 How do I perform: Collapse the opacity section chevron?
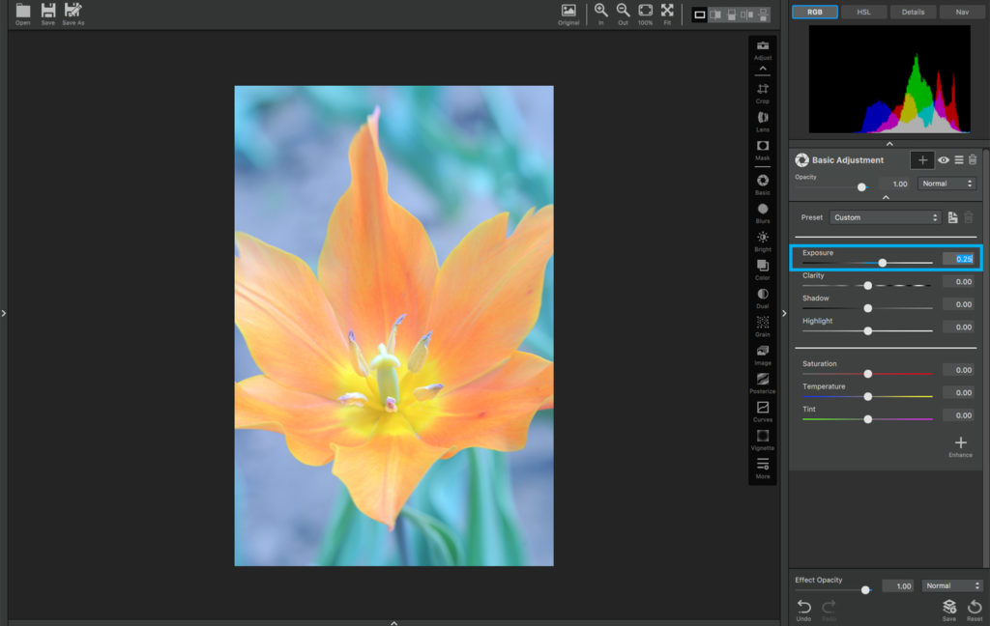pos(886,197)
